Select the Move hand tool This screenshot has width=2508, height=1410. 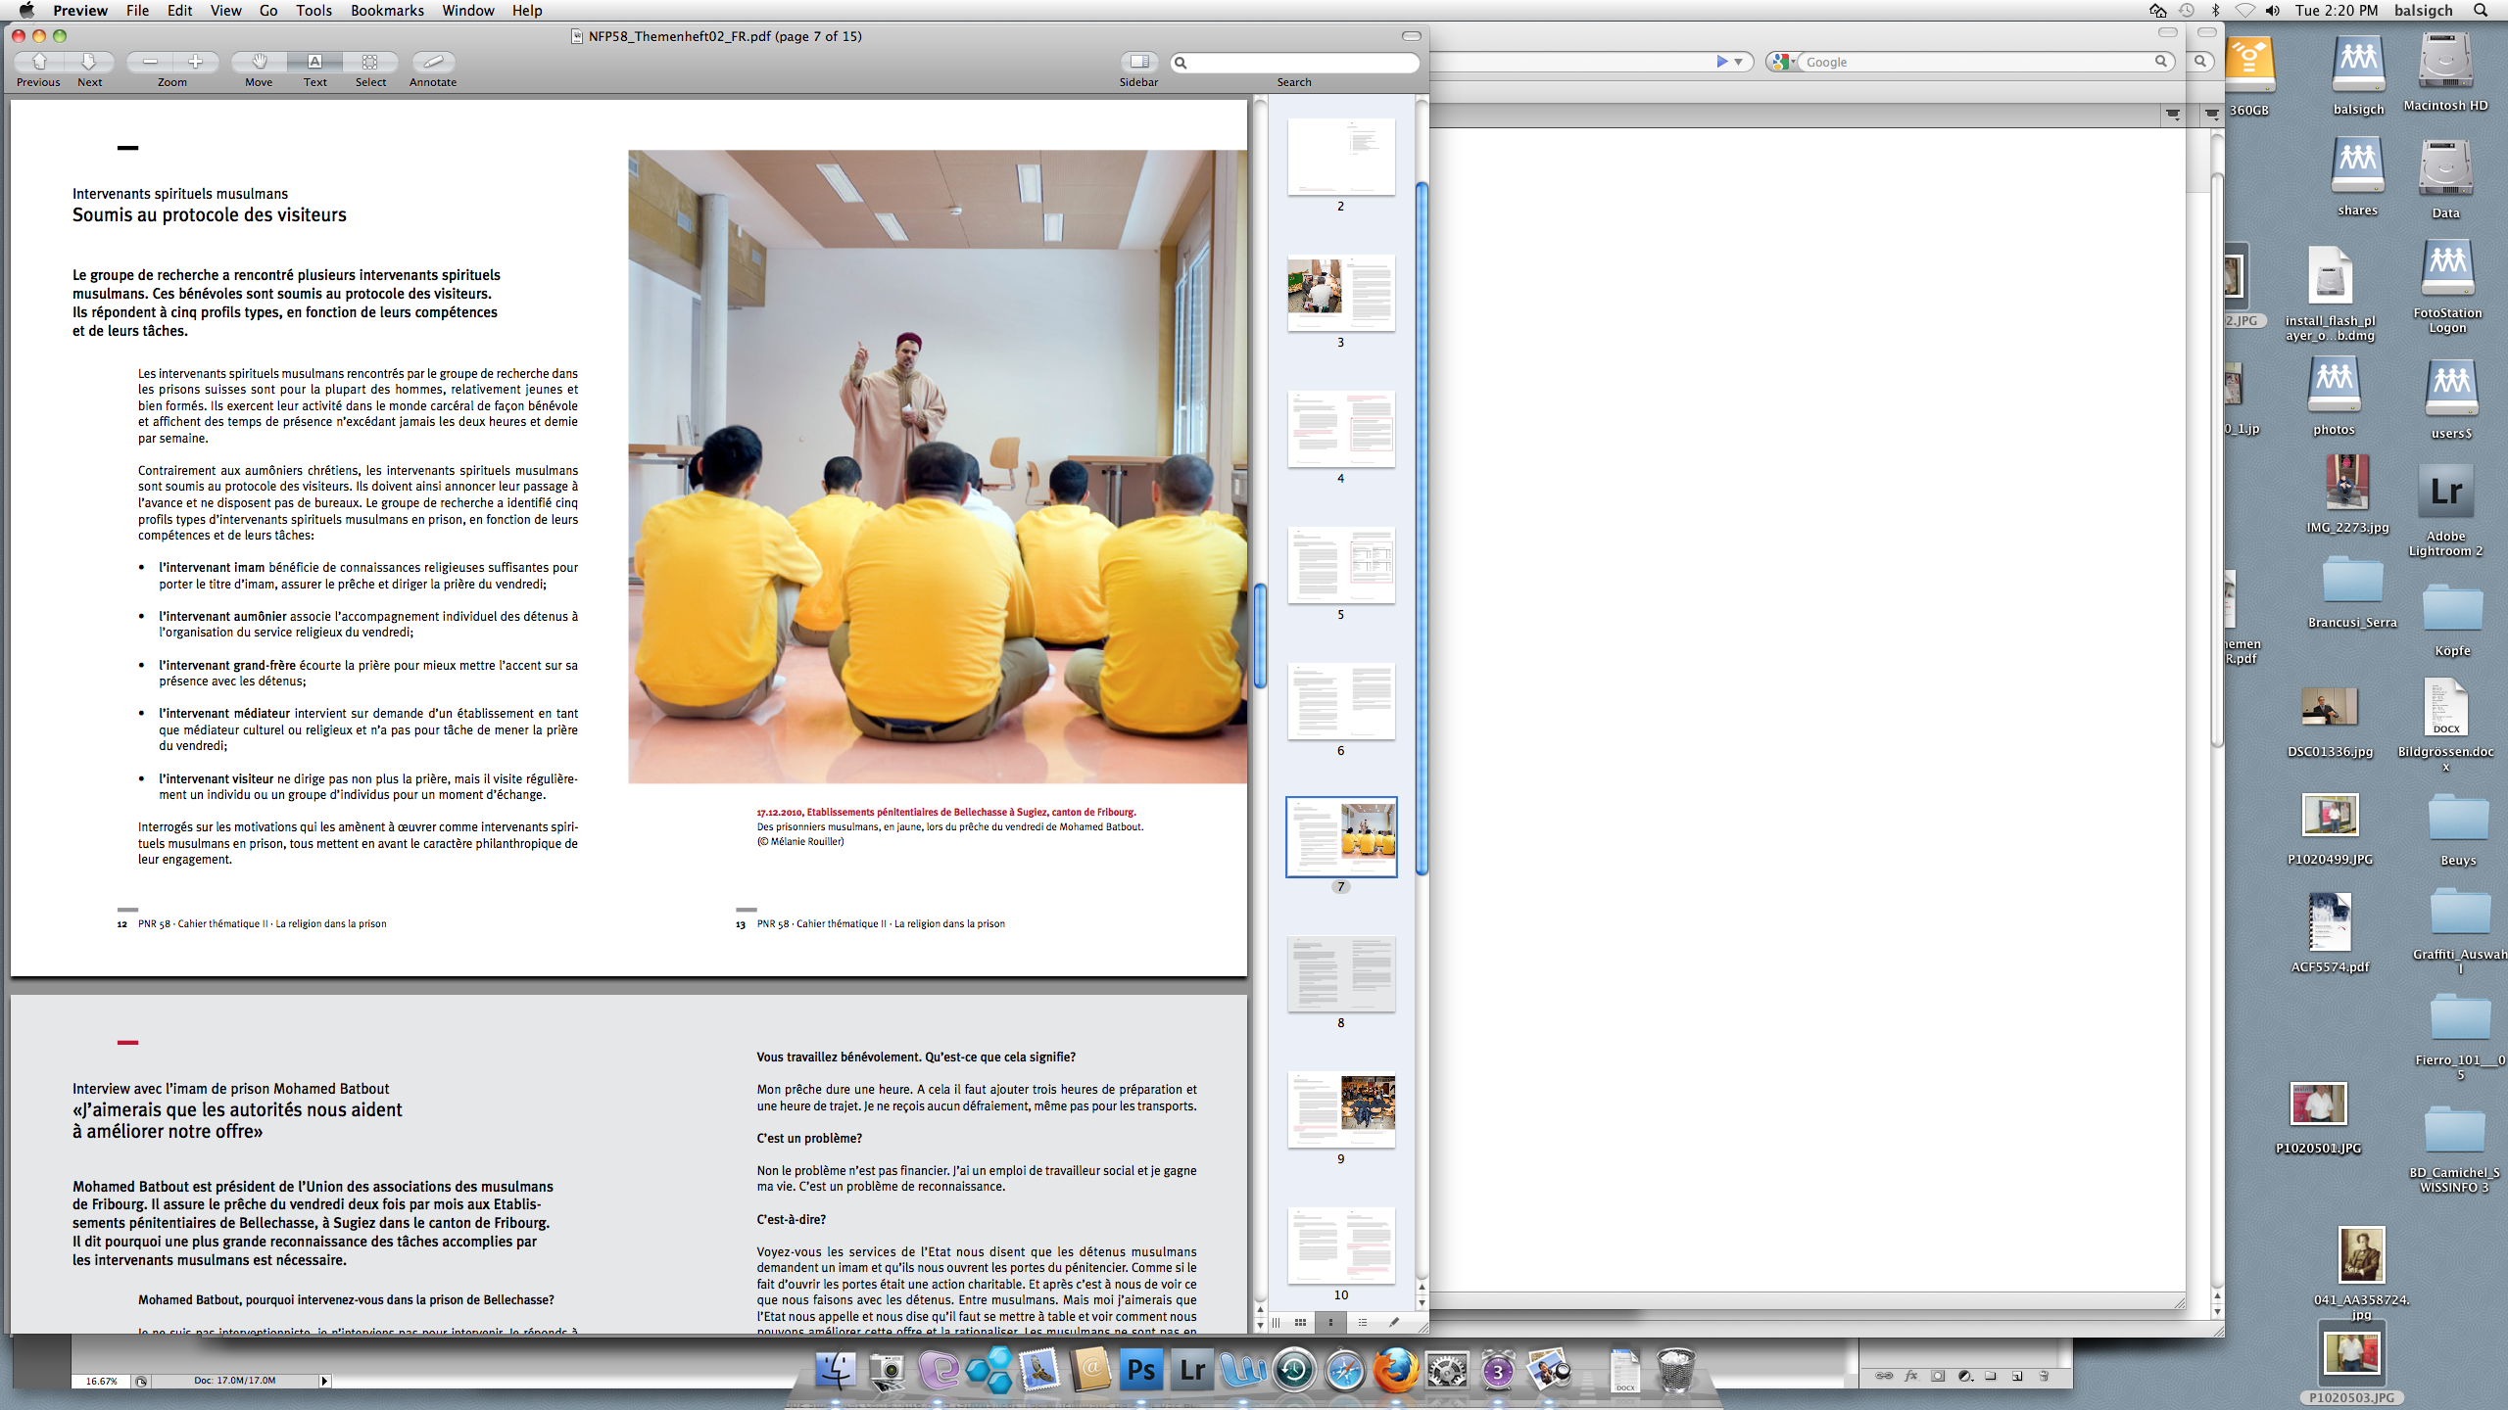[259, 62]
